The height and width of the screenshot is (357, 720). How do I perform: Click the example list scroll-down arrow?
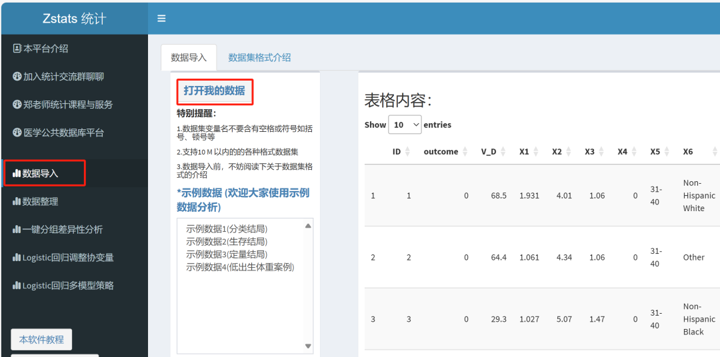308,346
